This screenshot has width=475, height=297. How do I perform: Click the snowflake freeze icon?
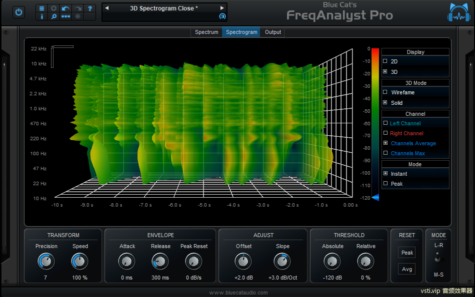point(78,16)
